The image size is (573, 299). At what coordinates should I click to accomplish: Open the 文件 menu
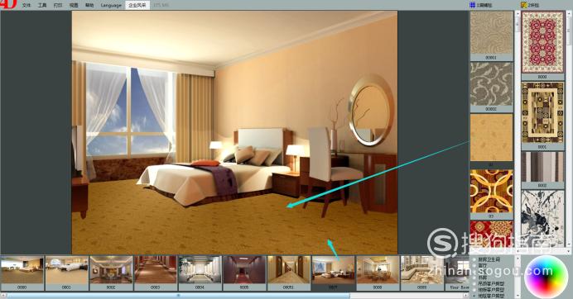pos(26,5)
